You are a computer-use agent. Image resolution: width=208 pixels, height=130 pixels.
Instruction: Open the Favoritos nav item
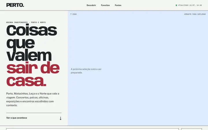[x=105, y=5]
